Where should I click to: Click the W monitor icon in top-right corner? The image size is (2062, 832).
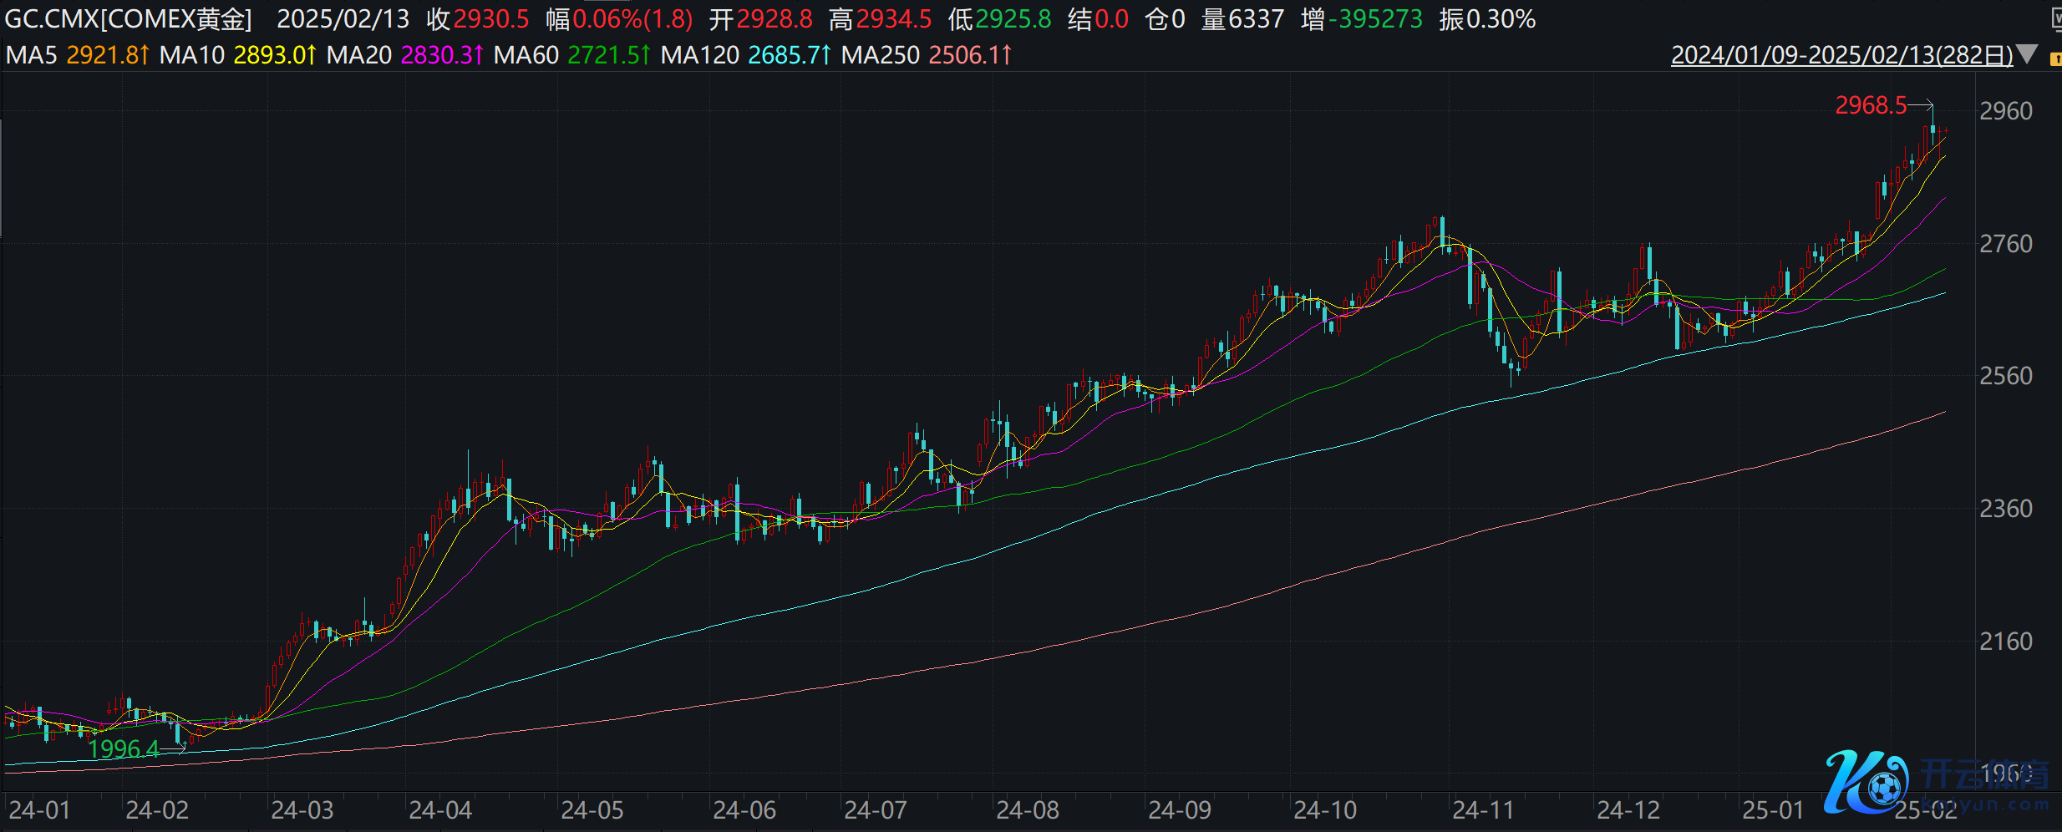2055,18
